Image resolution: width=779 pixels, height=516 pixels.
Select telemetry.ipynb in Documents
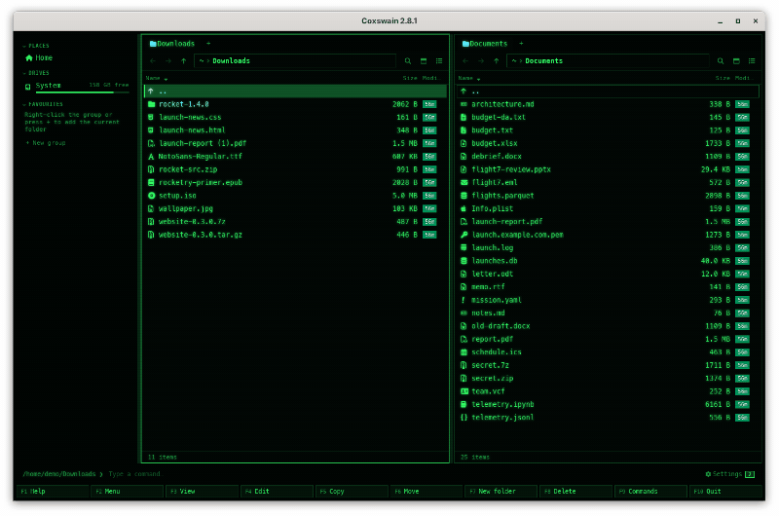point(608,404)
